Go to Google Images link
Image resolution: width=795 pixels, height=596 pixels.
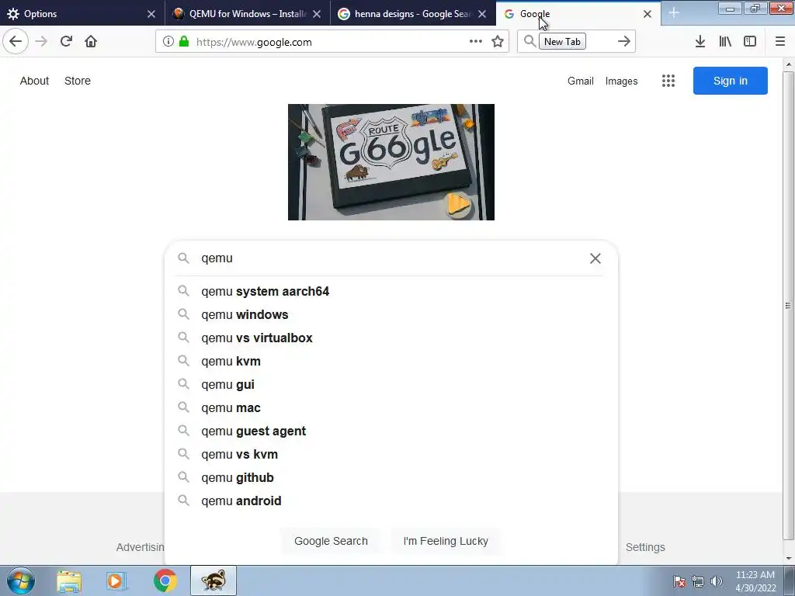tap(621, 81)
